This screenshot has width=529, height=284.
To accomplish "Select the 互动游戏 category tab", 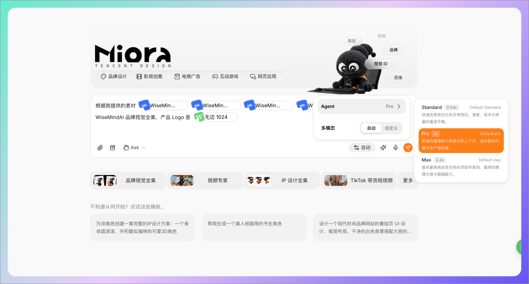I will click(x=225, y=77).
